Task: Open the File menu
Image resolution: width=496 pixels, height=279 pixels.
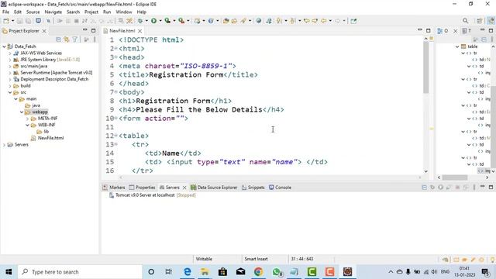Action: pos(5,12)
